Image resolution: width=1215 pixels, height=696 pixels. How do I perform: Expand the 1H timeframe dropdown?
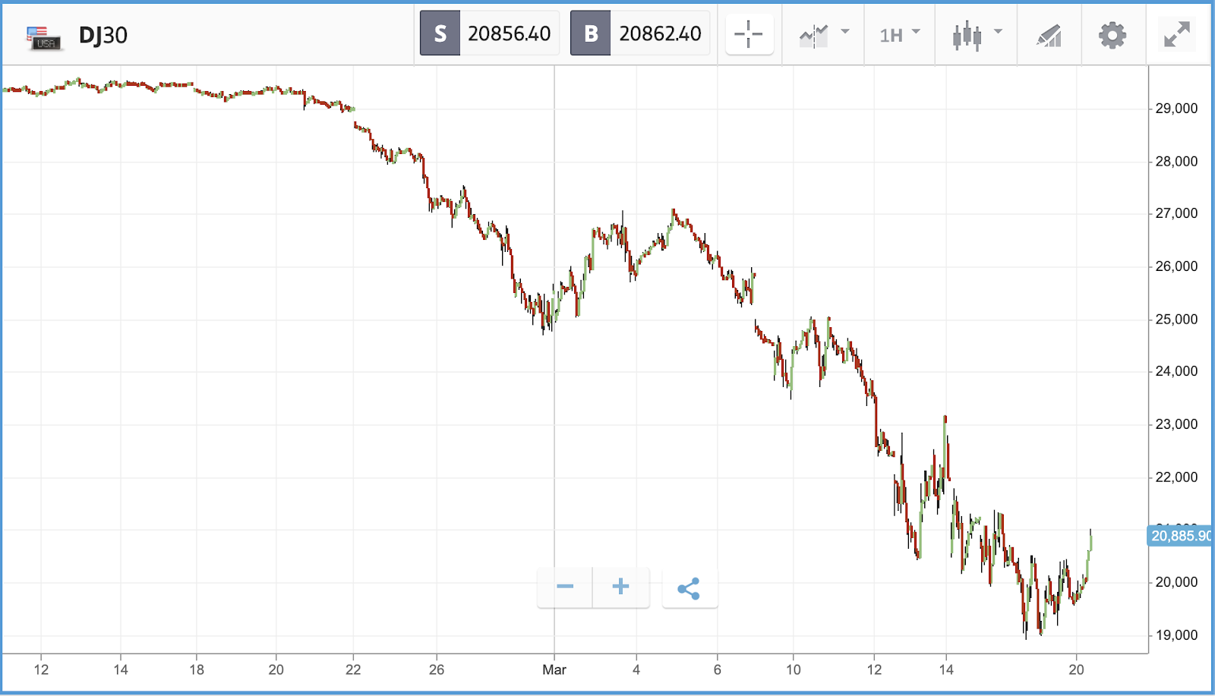click(x=900, y=35)
